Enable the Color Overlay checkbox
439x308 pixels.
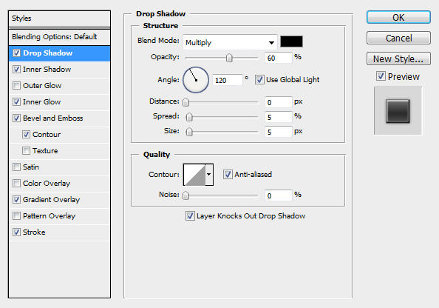point(16,183)
